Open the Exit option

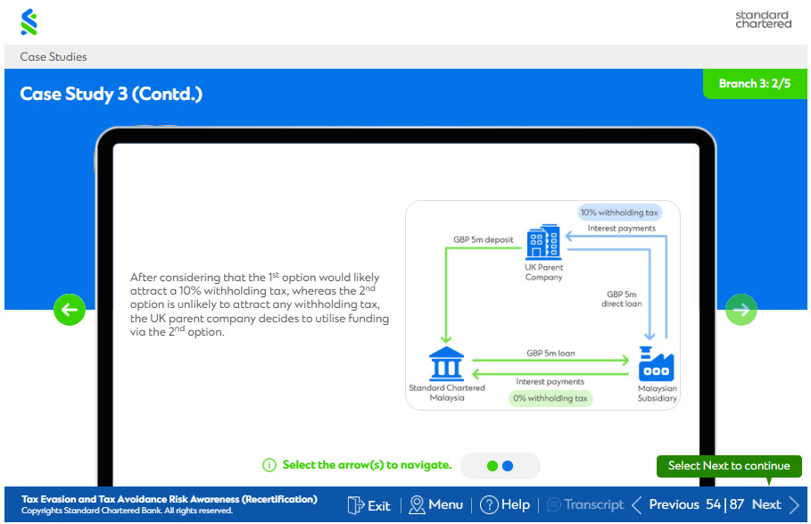click(x=369, y=505)
